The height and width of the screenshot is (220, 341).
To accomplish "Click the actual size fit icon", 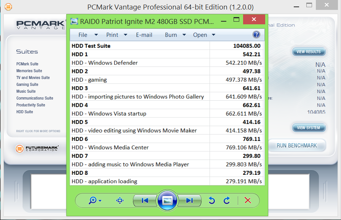I will [120, 201].
